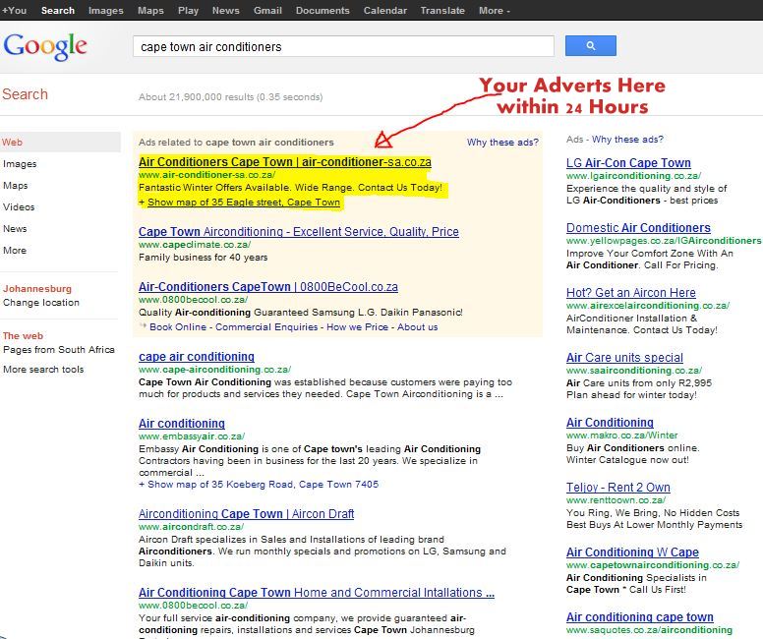
Task: Expand Show map of 35 Eagle street
Action: pos(243,202)
